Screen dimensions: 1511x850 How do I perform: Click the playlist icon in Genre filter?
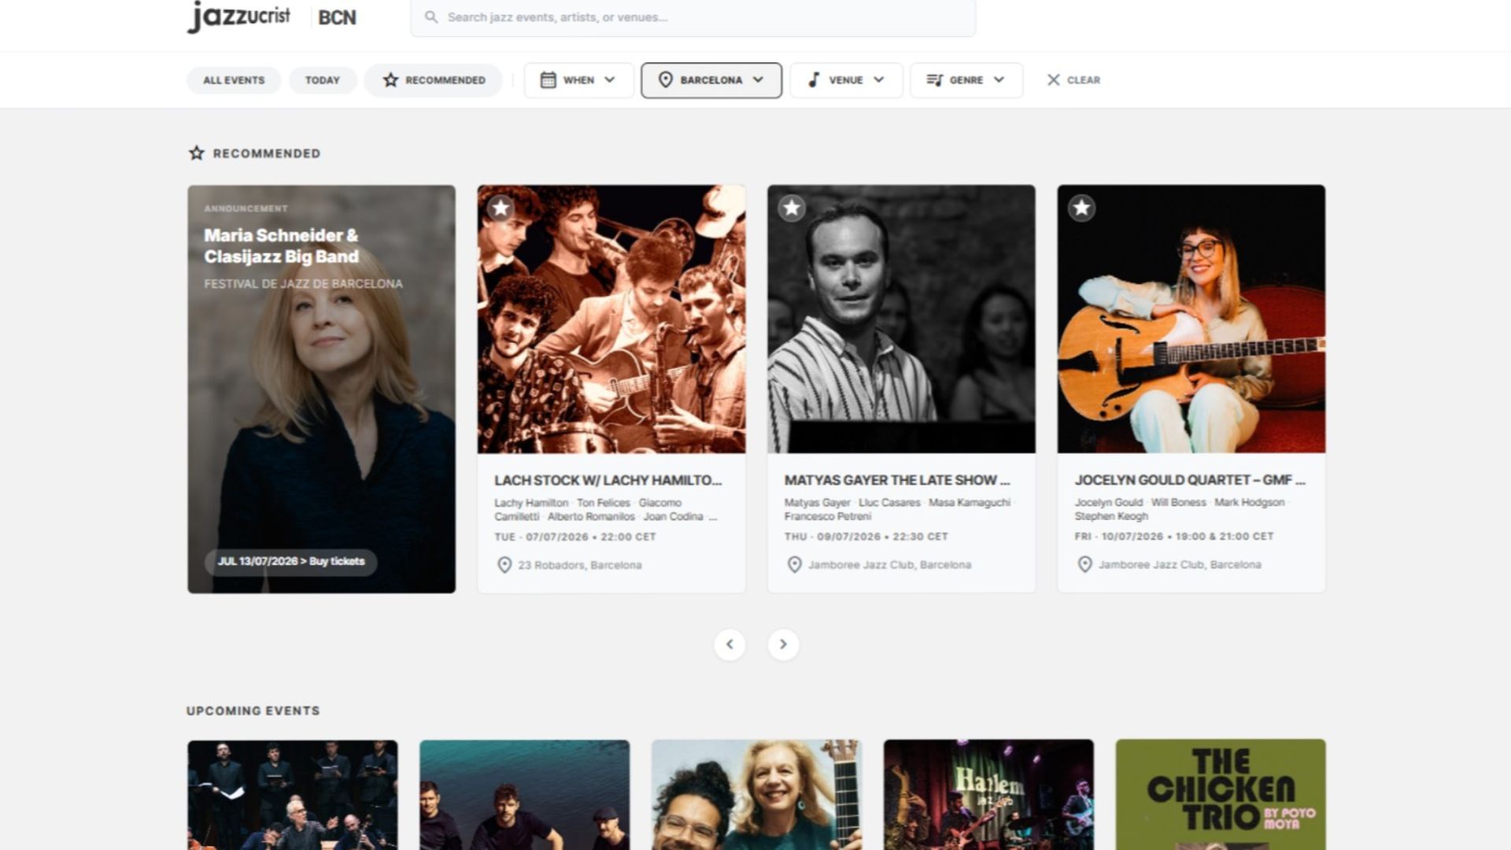point(934,80)
